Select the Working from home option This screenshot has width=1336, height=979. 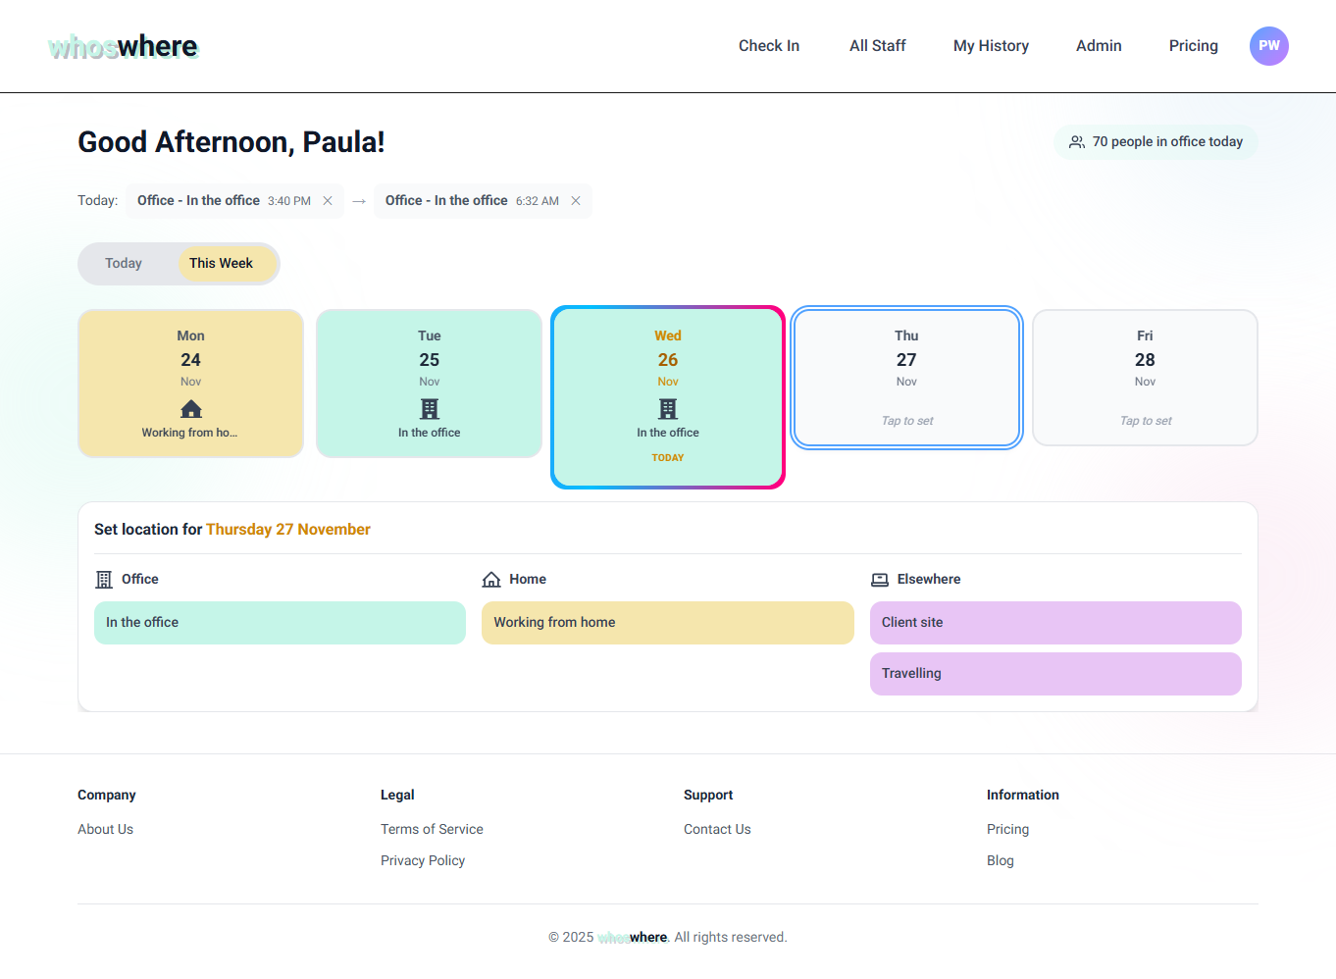[x=668, y=623]
